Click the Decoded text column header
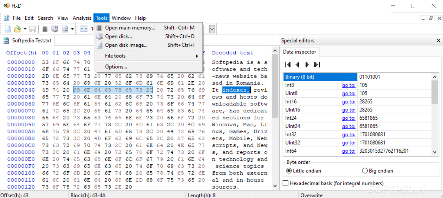443x198 pixels. click(x=233, y=53)
